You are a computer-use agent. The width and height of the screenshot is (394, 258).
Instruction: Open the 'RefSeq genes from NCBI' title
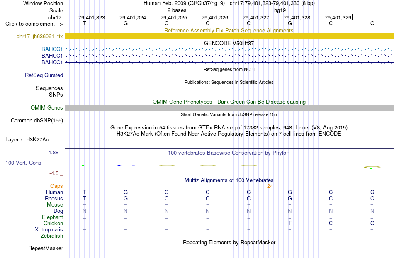tap(229, 69)
